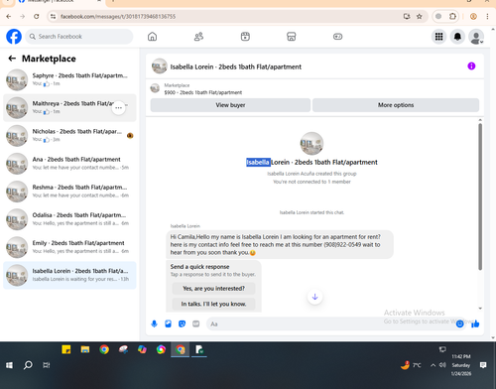496x389 pixels.
Task: Open Windows taskbar search
Action: tap(28, 365)
